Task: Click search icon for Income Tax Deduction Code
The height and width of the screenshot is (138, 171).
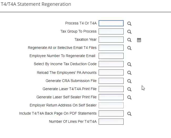Action: 129,64
